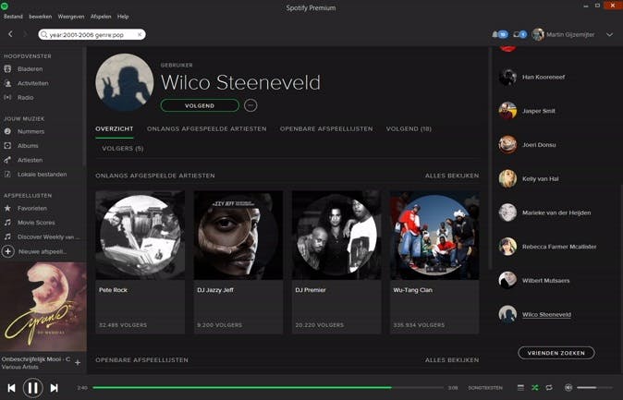Adjust the volume slider
Viewport: 623px width, 400px height.
(x=594, y=388)
